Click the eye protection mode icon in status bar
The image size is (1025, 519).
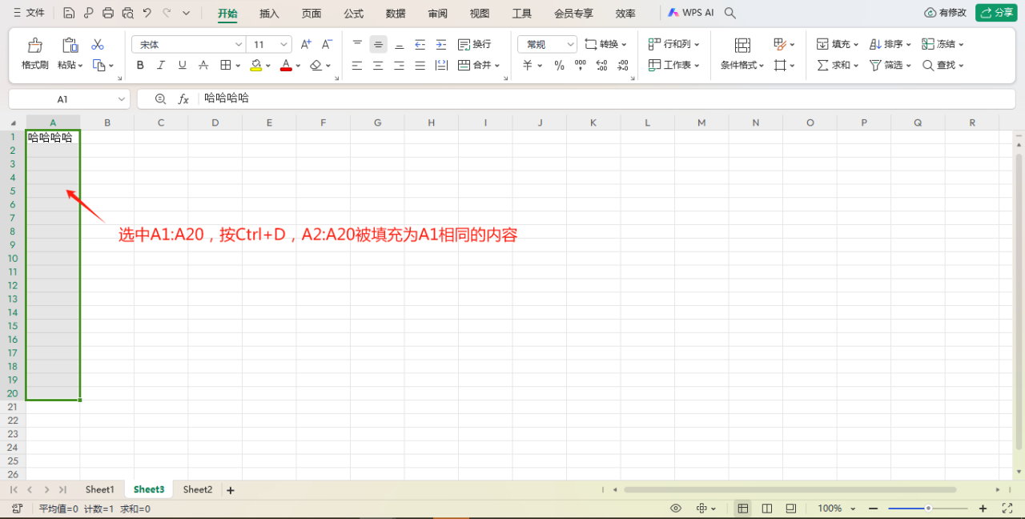click(676, 509)
